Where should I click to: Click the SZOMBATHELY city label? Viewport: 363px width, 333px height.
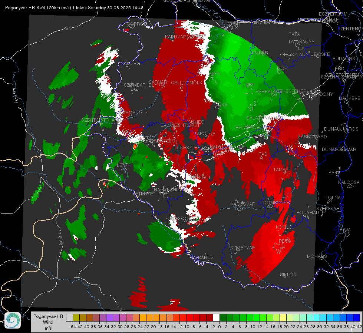[x=141, y=85]
